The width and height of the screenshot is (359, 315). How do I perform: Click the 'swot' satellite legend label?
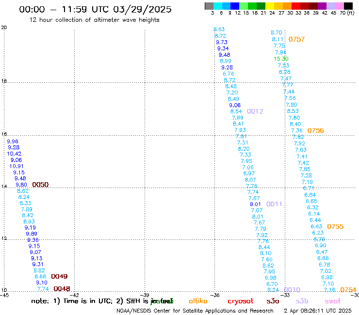(x=333, y=301)
